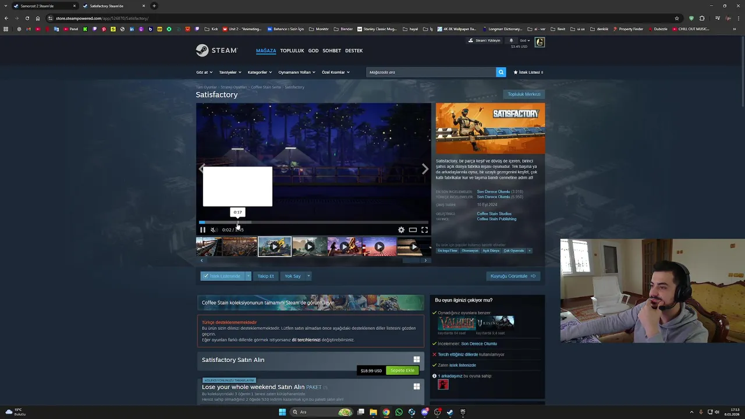Open the notifications bell icon
The image size is (745, 419).
click(511, 41)
